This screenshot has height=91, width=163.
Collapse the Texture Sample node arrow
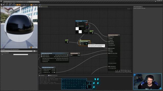[87, 21]
